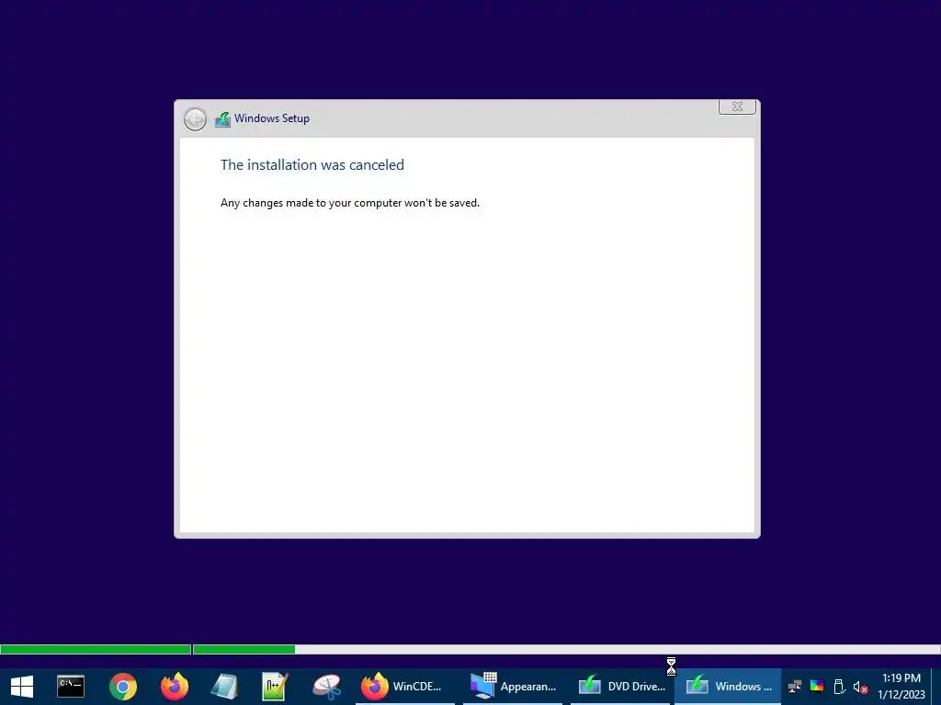The height and width of the screenshot is (705, 941).
Task: Click the 'Any changes made' message text
Action: tap(350, 203)
